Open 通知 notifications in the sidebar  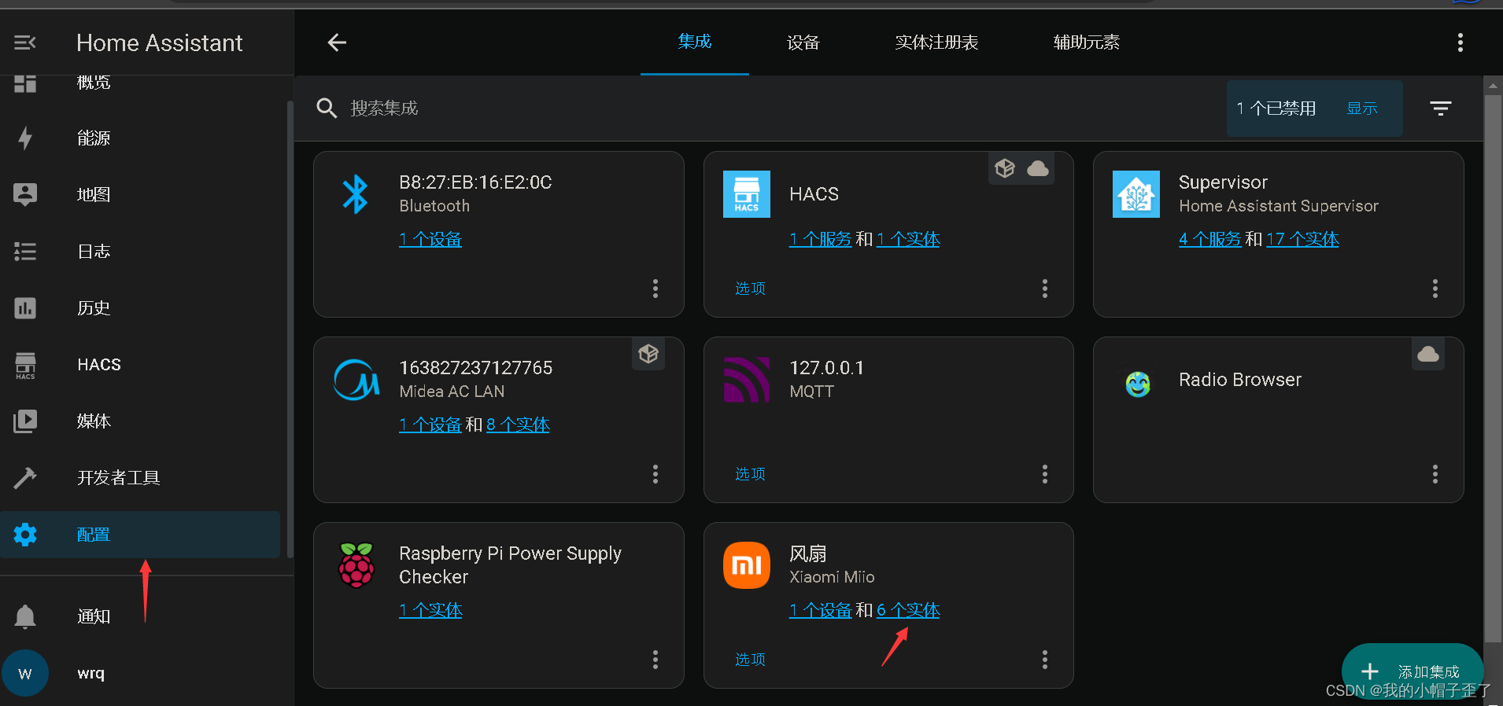tap(140, 616)
